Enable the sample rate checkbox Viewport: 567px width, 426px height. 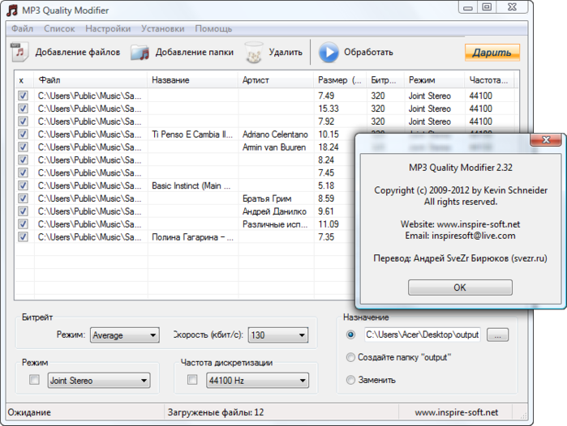coord(192,380)
